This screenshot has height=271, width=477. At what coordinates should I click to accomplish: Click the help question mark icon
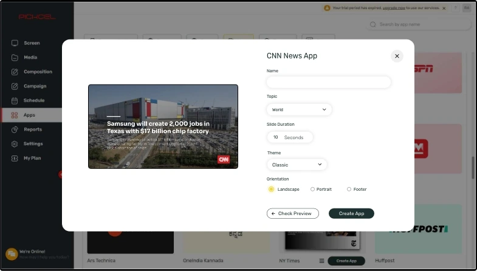[455, 9]
